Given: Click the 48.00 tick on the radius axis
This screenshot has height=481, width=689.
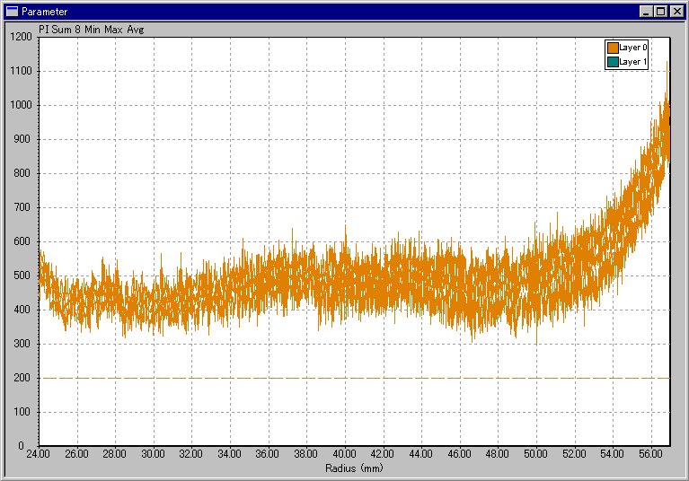Looking at the screenshot, I should pos(499,455).
